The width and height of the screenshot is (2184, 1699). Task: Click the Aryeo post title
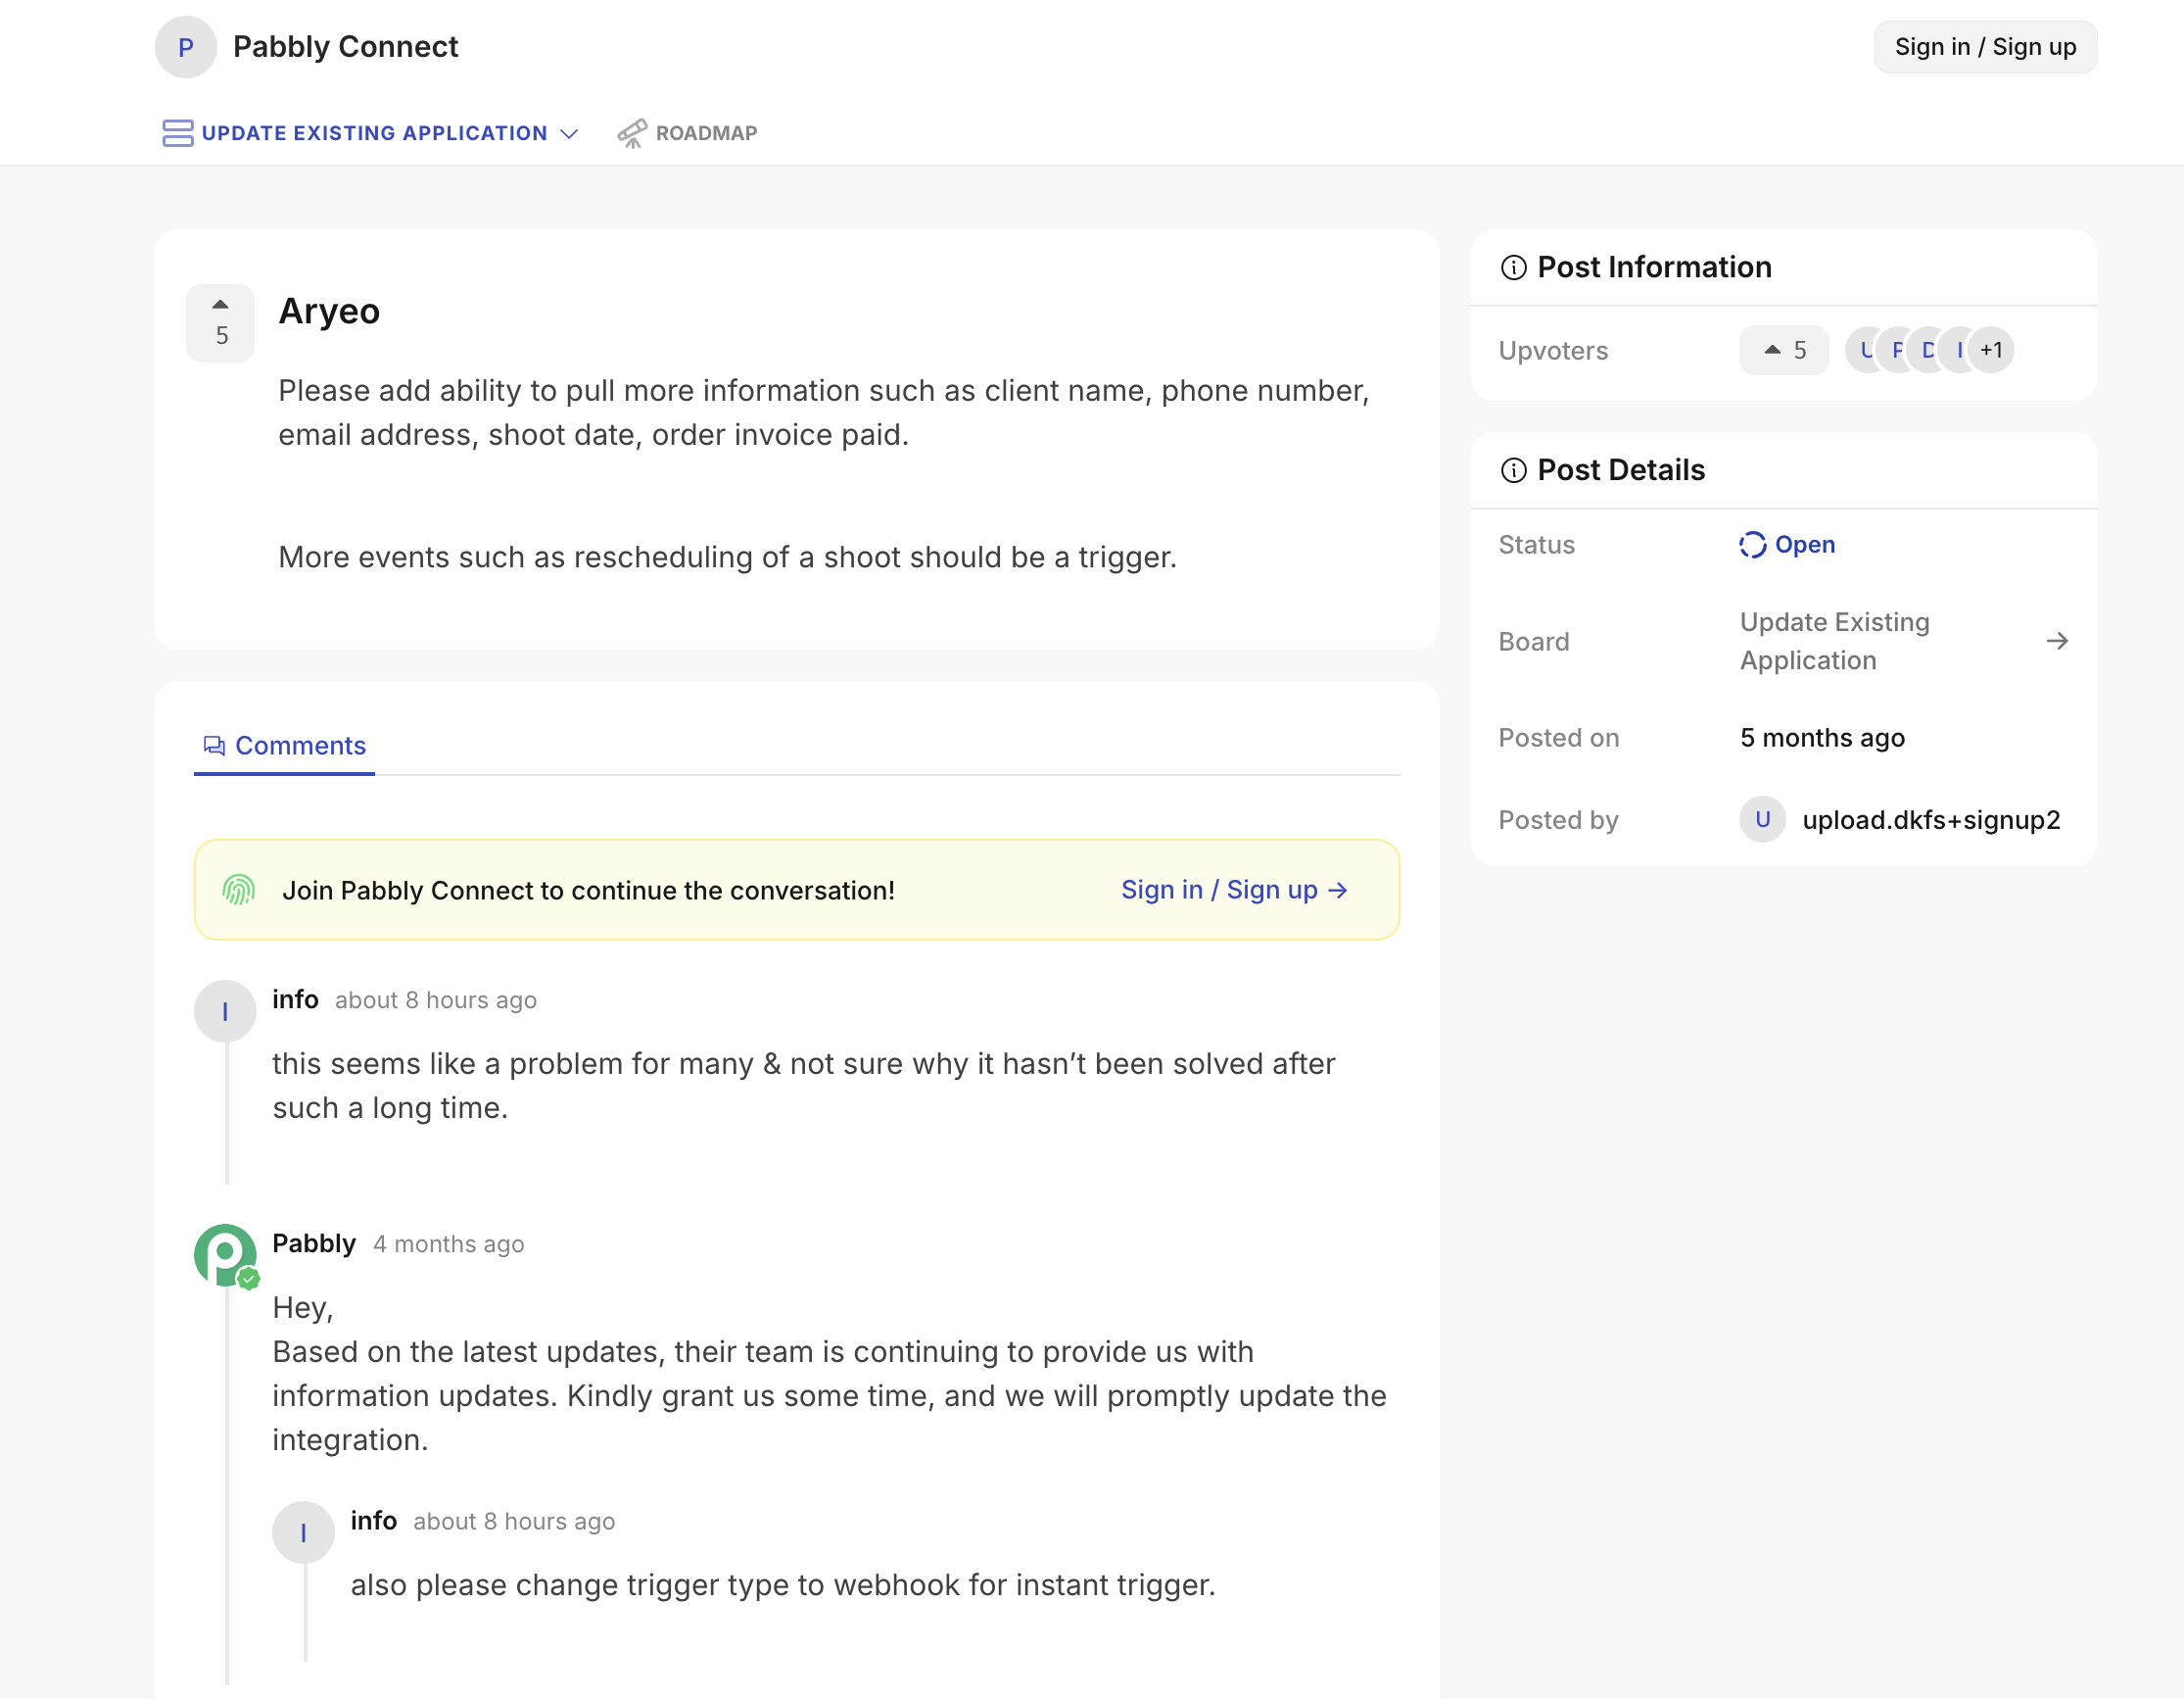(329, 312)
